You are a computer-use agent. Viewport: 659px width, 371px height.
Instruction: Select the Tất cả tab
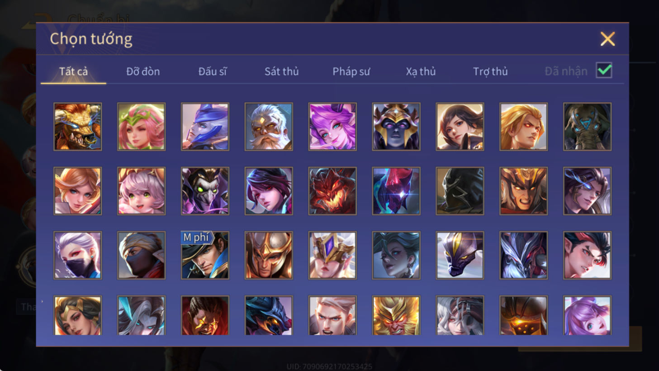coord(73,71)
